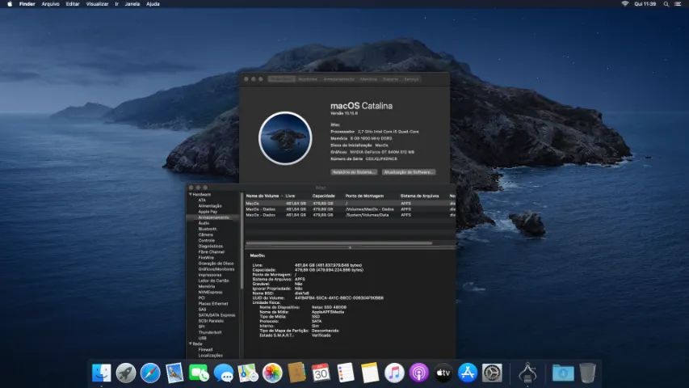This screenshot has height=388, width=689.
Task: Open Downloads folder in dock
Action: pyautogui.click(x=563, y=373)
